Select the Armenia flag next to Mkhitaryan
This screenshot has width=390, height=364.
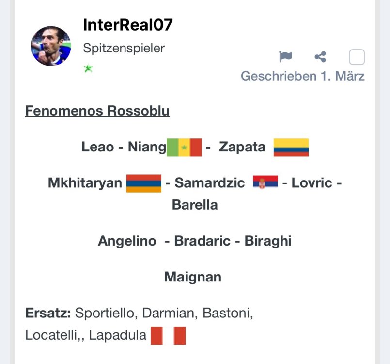[143, 183]
